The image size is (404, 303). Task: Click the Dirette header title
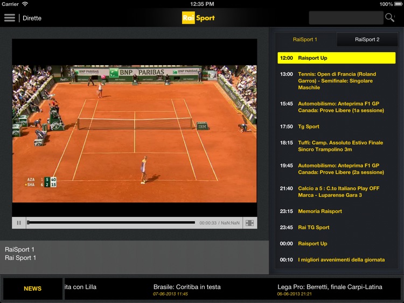point(32,18)
